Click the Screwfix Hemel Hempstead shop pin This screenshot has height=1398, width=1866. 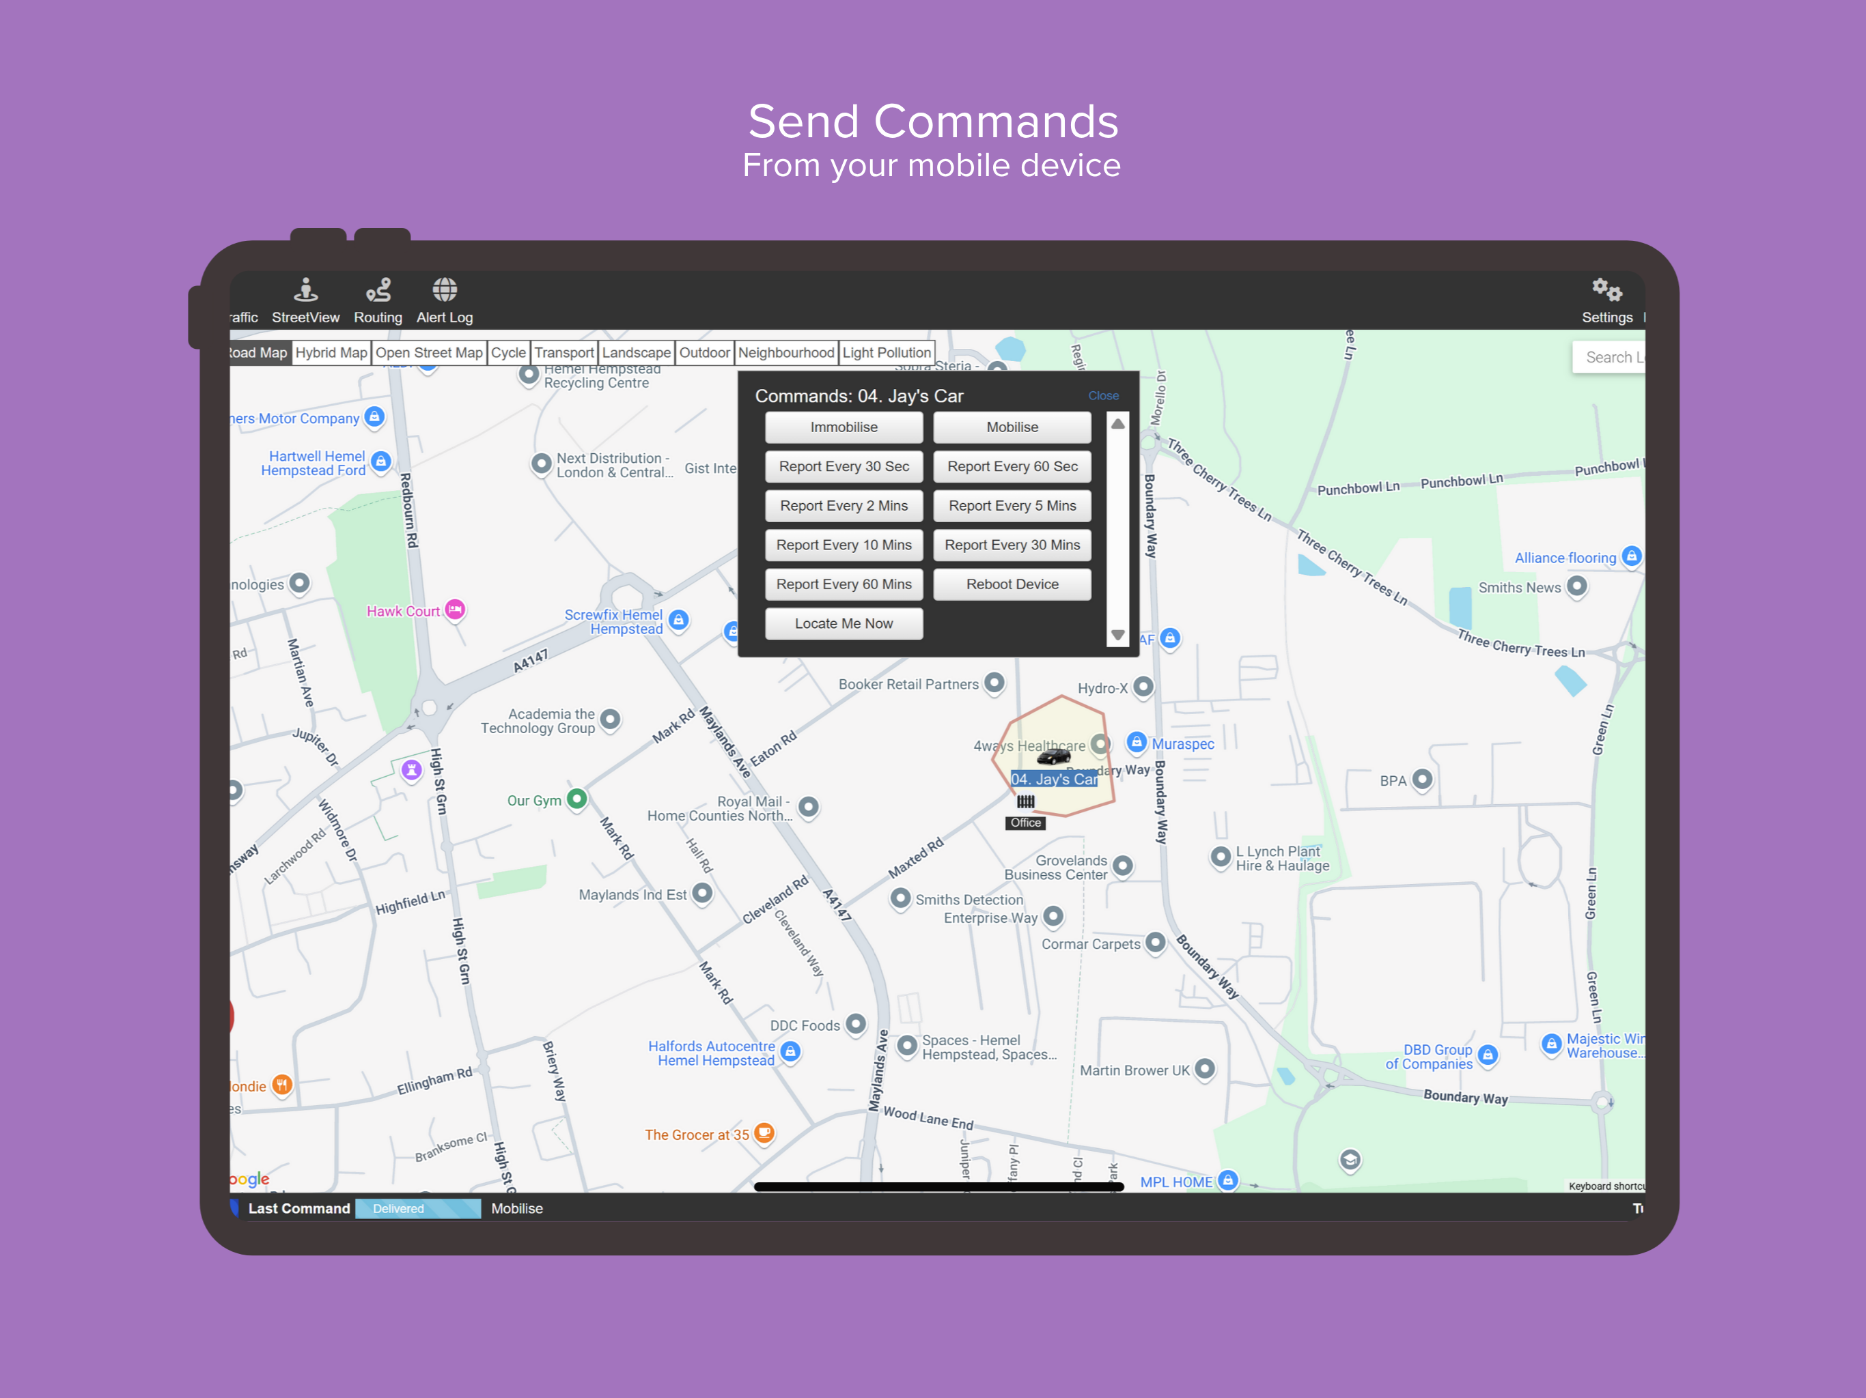[679, 620]
